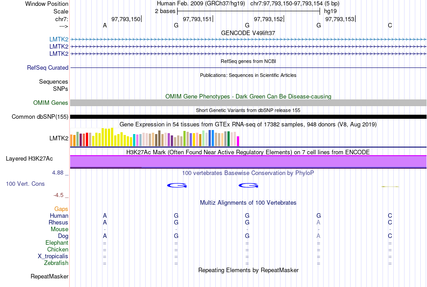The width and height of the screenshot is (427, 287).
Task: Click the OMIM Genes track label
Action: 51,103
